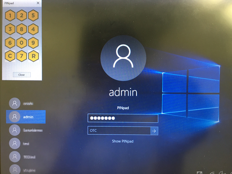This screenshot has height=174, width=232.
Task: Click the PIN field with masked dots
Action: click(x=123, y=118)
